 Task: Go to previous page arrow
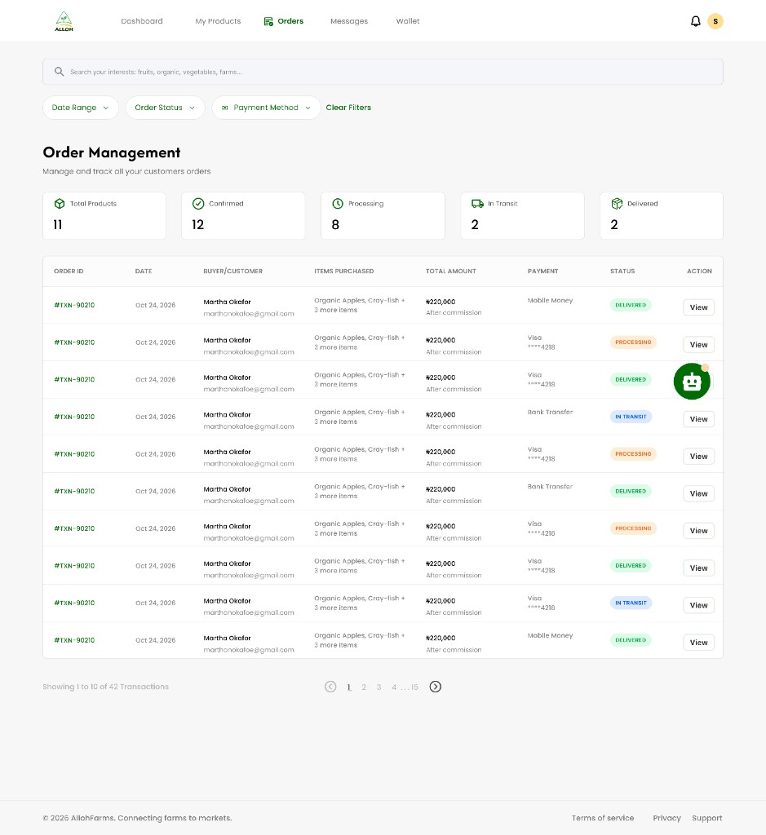330,687
